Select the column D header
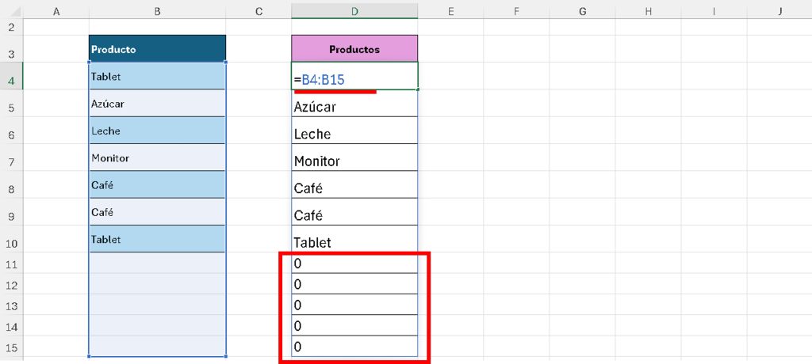Screen dimensions: 812x364 click(354, 10)
